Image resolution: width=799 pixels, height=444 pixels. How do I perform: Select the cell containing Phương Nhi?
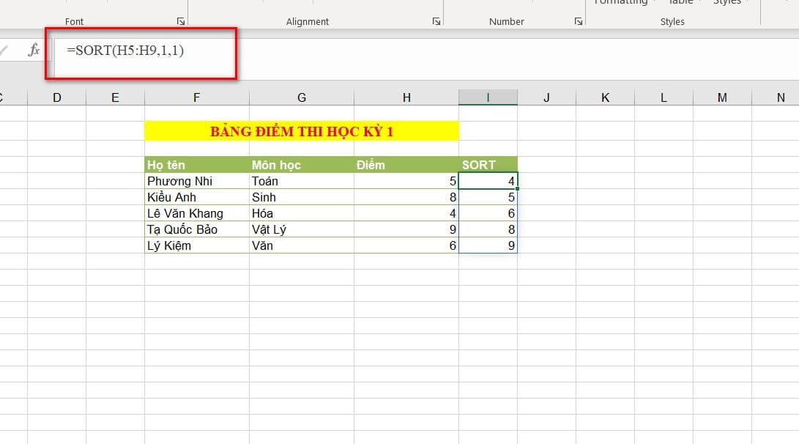coord(196,181)
